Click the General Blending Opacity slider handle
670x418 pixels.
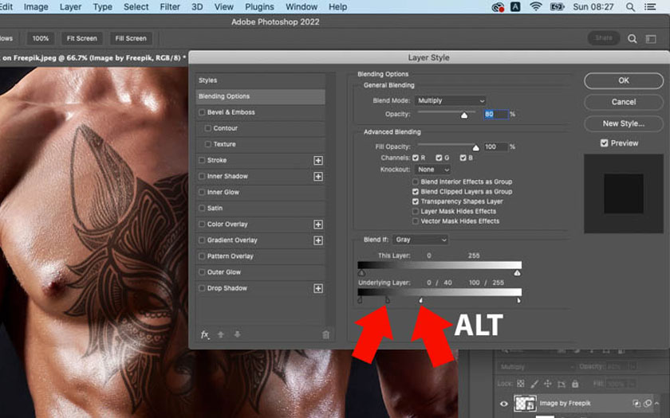(464, 115)
